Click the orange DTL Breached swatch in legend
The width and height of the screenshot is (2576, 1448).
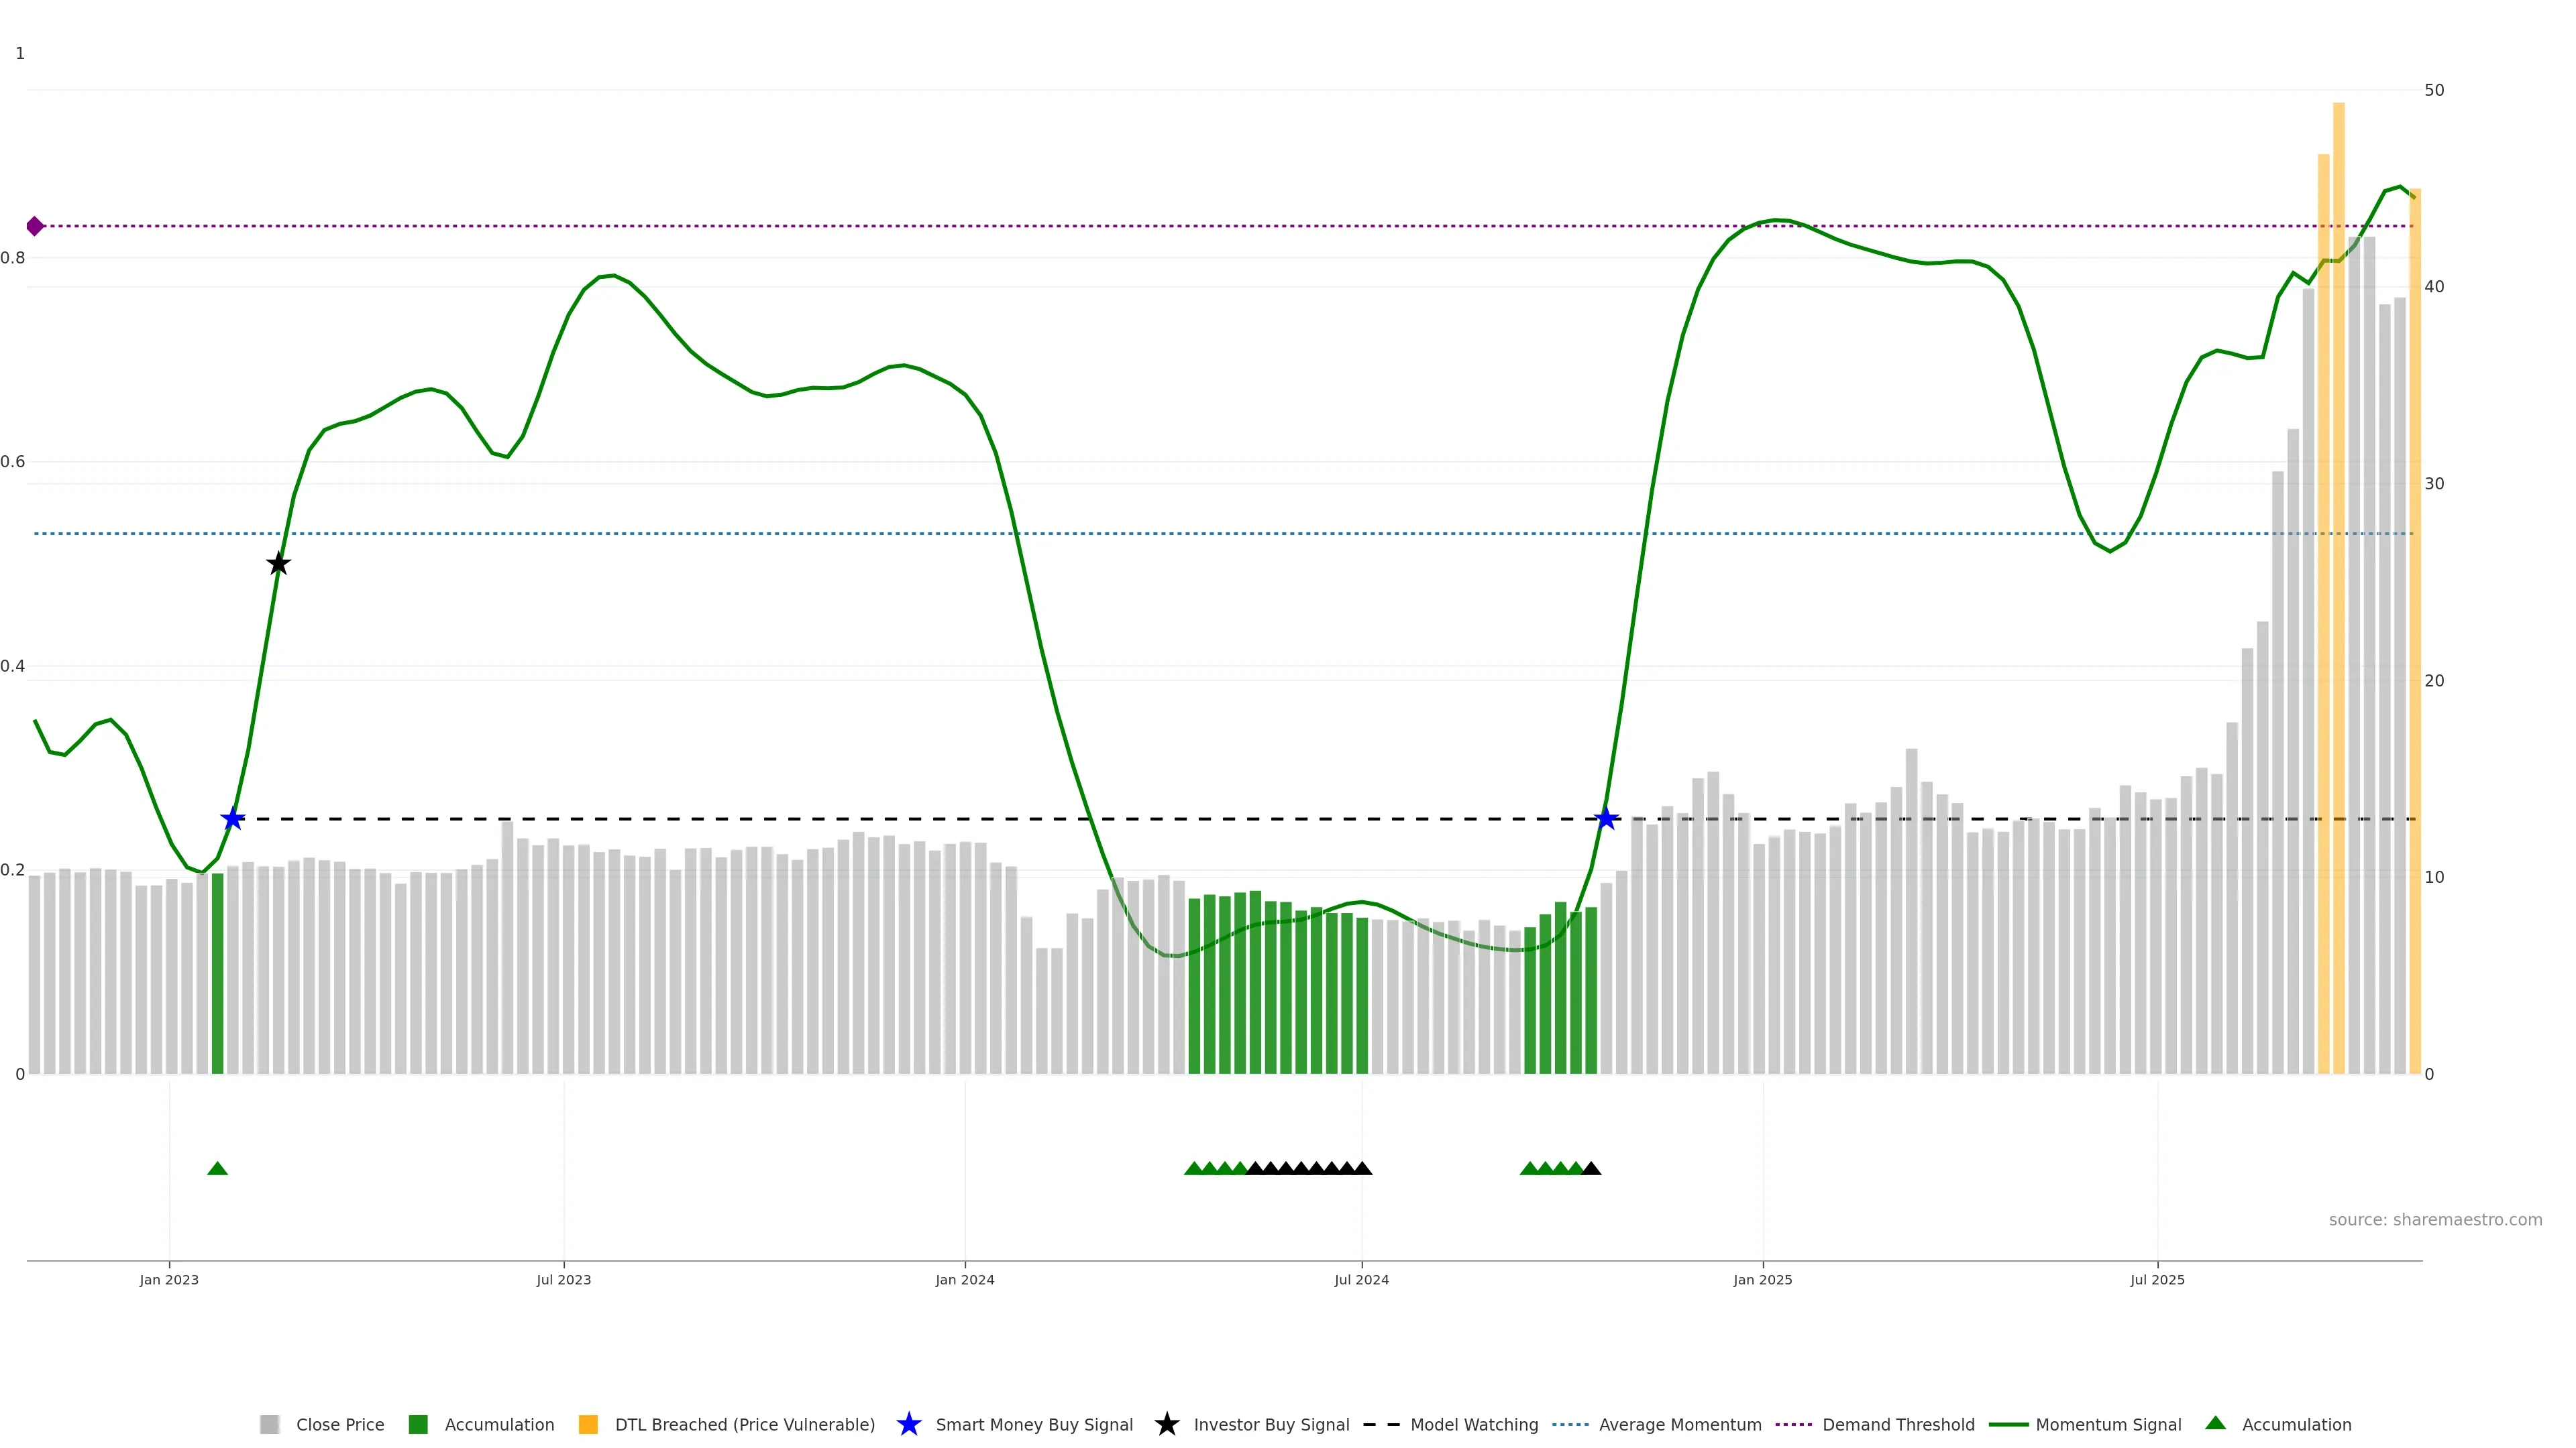588,1425
